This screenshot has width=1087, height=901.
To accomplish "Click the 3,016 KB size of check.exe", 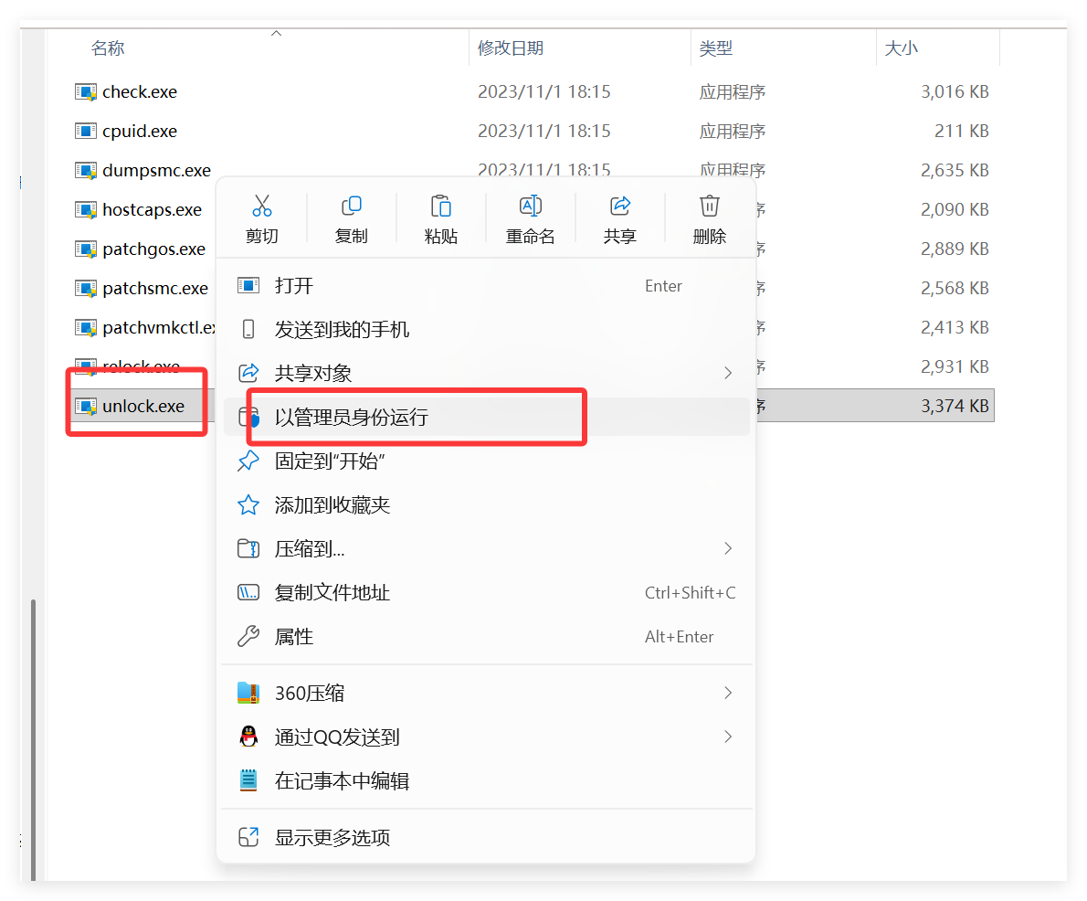I will (x=955, y=91).
